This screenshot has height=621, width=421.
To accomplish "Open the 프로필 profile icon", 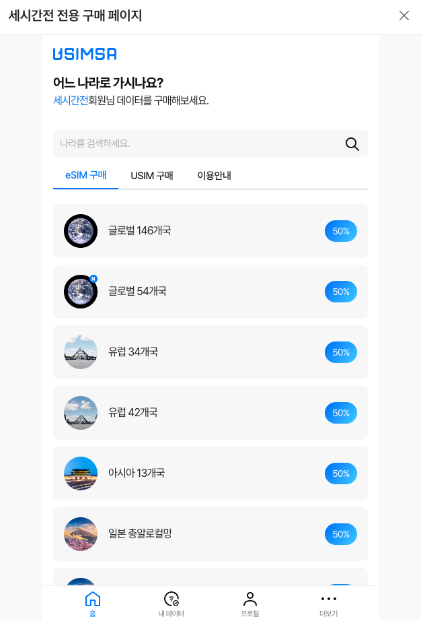I will pos(250,599).
